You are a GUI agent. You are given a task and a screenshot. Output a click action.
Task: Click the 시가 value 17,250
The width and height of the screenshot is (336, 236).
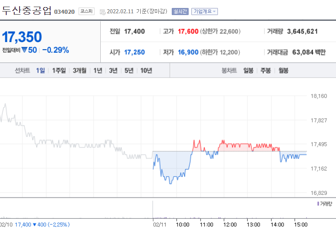(134, 52)
